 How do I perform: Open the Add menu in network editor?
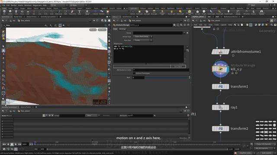point(195,25)
